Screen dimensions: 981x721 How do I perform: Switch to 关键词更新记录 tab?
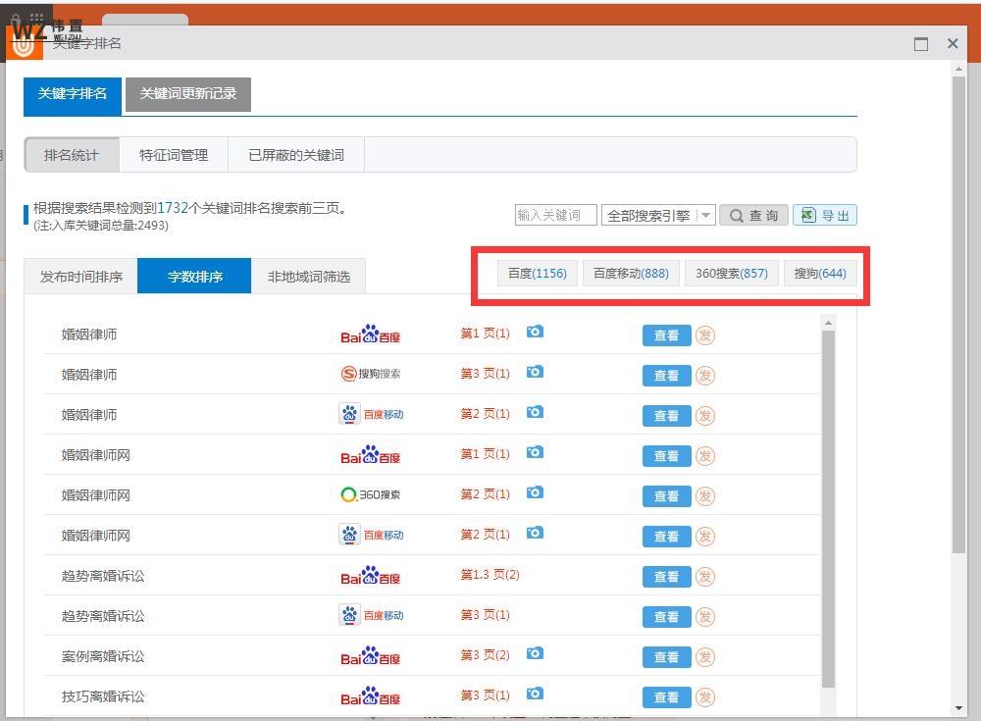pyautogui.click(x=188, y=94)
